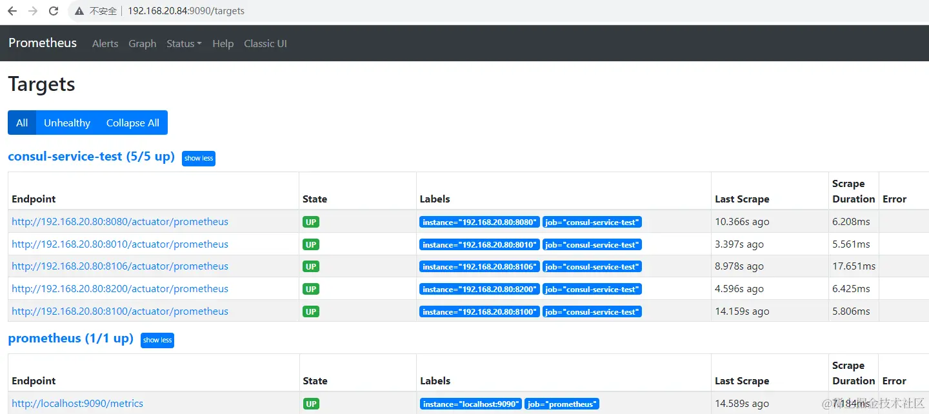Click last scrape value 14.589s ago
Screen dimensions: 929x414
(742, 404)
